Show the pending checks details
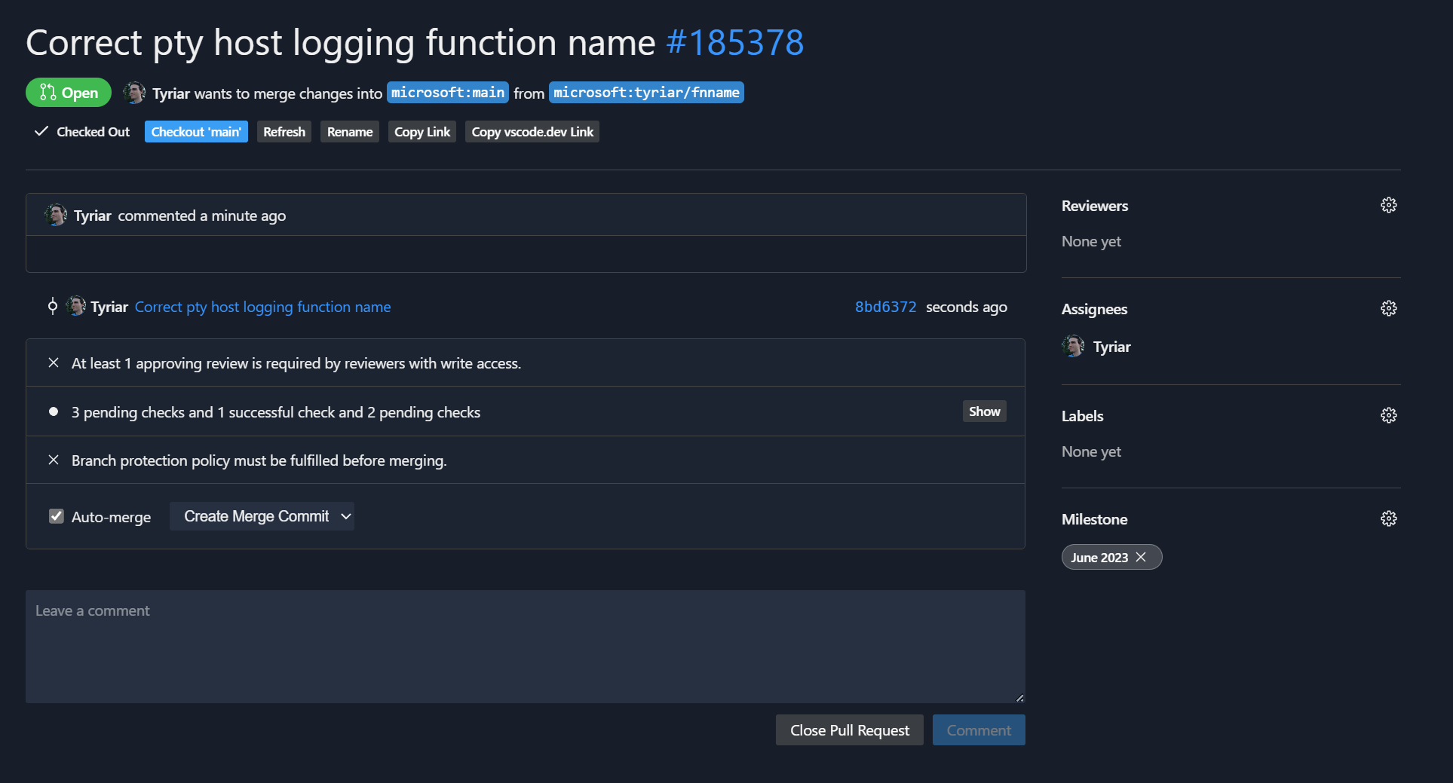The image size is (1453, 783). pyautogui.click(x=984, y=411)
